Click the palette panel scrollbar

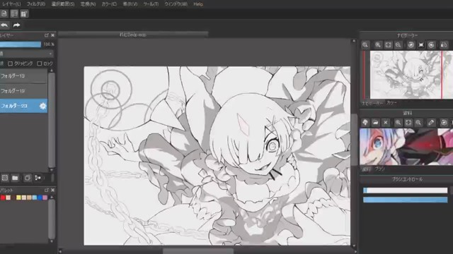tap(52, 219)
